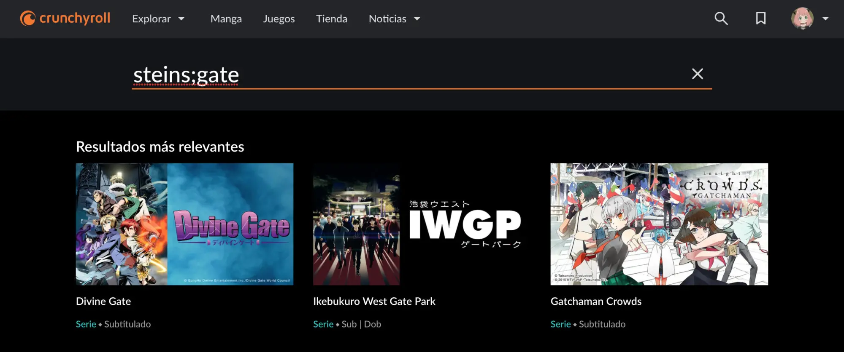Open the Divine Gate thumbnail
This screenshot has height=352, width=844.
pos(184,224)
